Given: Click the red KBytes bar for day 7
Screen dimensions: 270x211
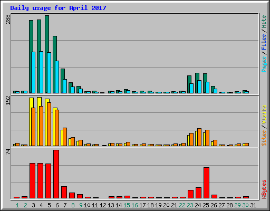Looking at the screenshot, I should (x=64, y=193).
